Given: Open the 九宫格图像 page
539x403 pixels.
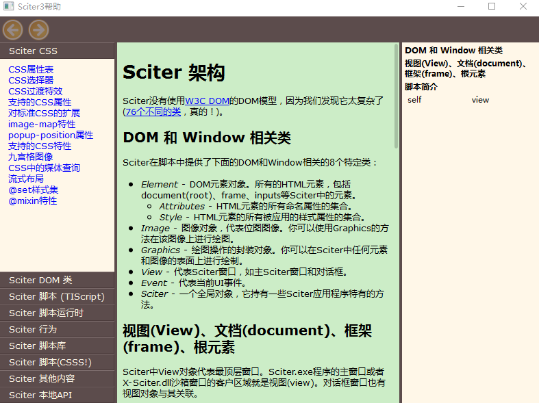Looking at the screenshot, I should [x=31, y=157].
